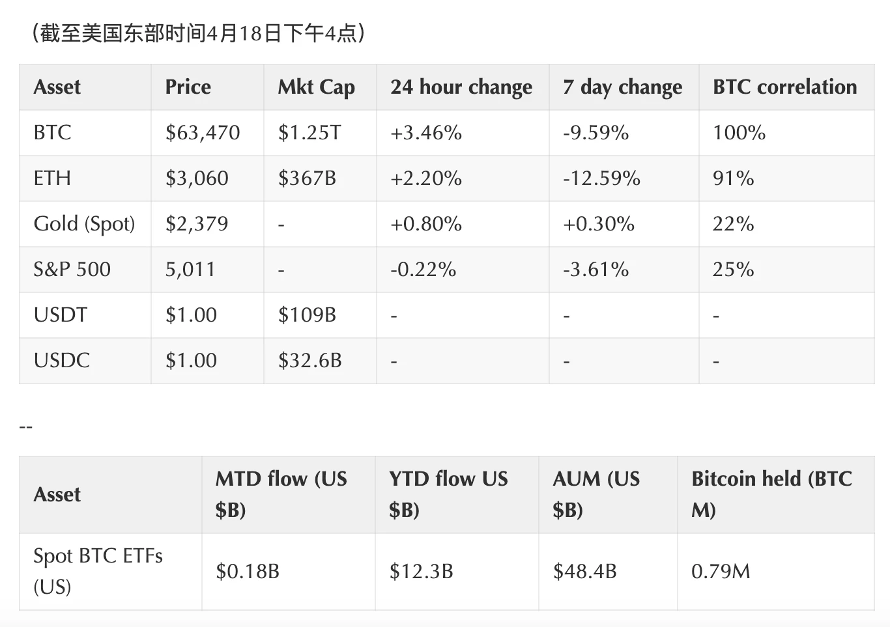Screen dimensions: 890x627
Task: Select the USDC market cap $32.6B
Action: [309, 361]
